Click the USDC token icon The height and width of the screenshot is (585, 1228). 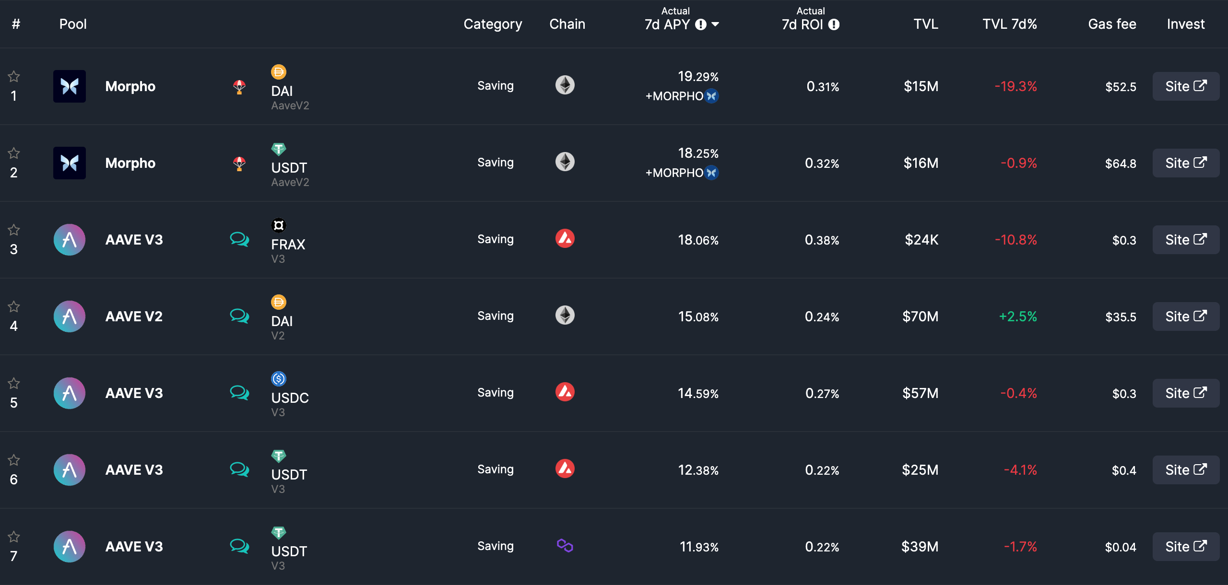[279, 379]
